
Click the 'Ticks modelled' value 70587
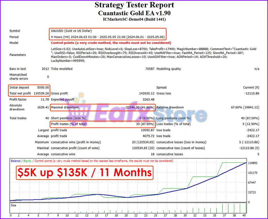coord(150,69)
